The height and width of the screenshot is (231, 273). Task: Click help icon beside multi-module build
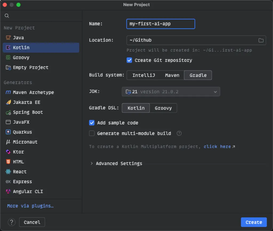tap(179, 133)
